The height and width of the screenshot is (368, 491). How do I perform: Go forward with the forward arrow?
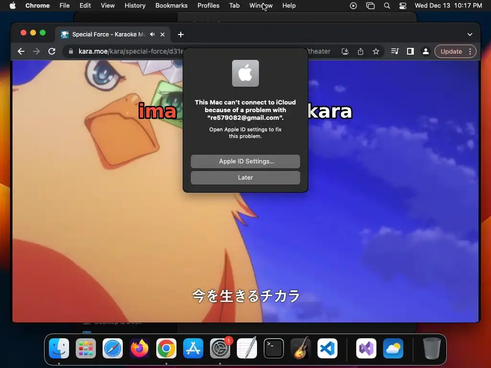click(36, 51)
